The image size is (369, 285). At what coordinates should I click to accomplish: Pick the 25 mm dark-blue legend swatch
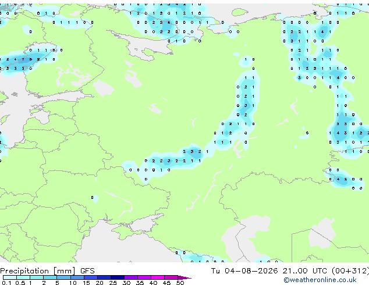(117, 277)
